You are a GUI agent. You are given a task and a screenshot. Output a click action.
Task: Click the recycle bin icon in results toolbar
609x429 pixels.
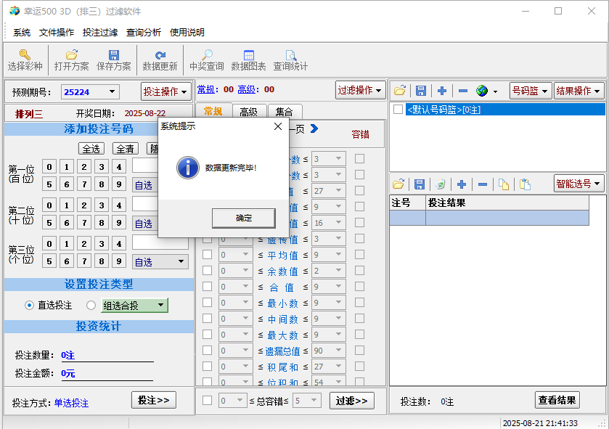click(440, 184)
